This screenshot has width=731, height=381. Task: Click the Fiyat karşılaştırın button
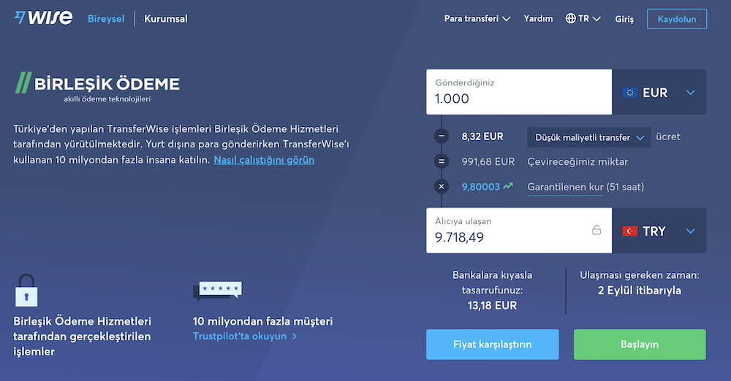click(x=492, y=345)
